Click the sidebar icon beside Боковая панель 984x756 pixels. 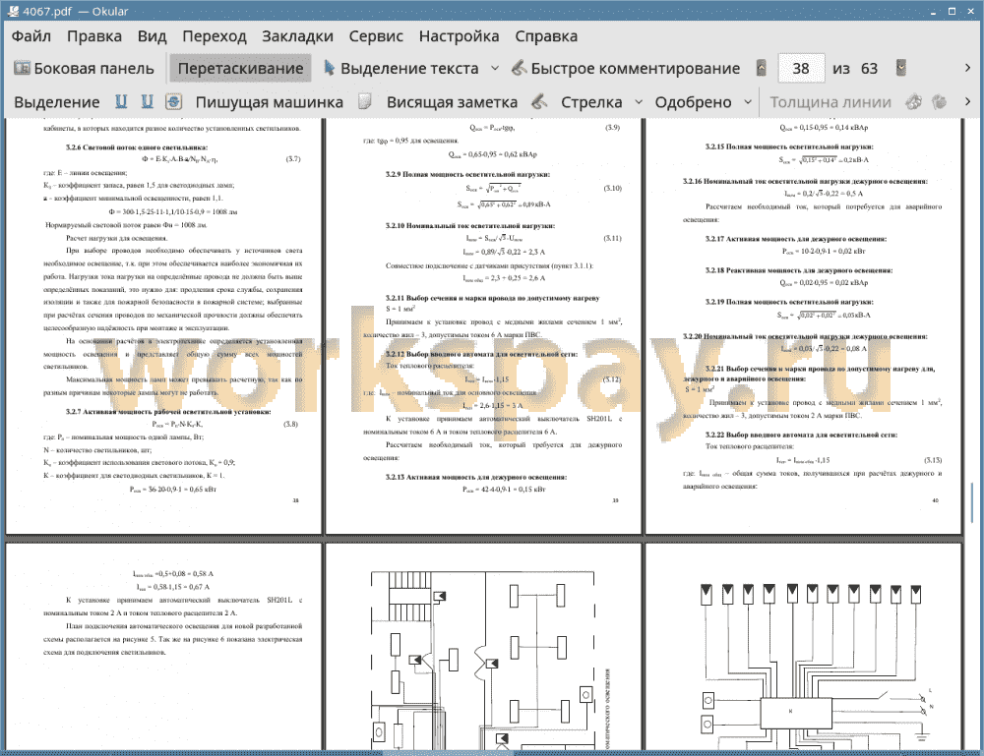22,68
